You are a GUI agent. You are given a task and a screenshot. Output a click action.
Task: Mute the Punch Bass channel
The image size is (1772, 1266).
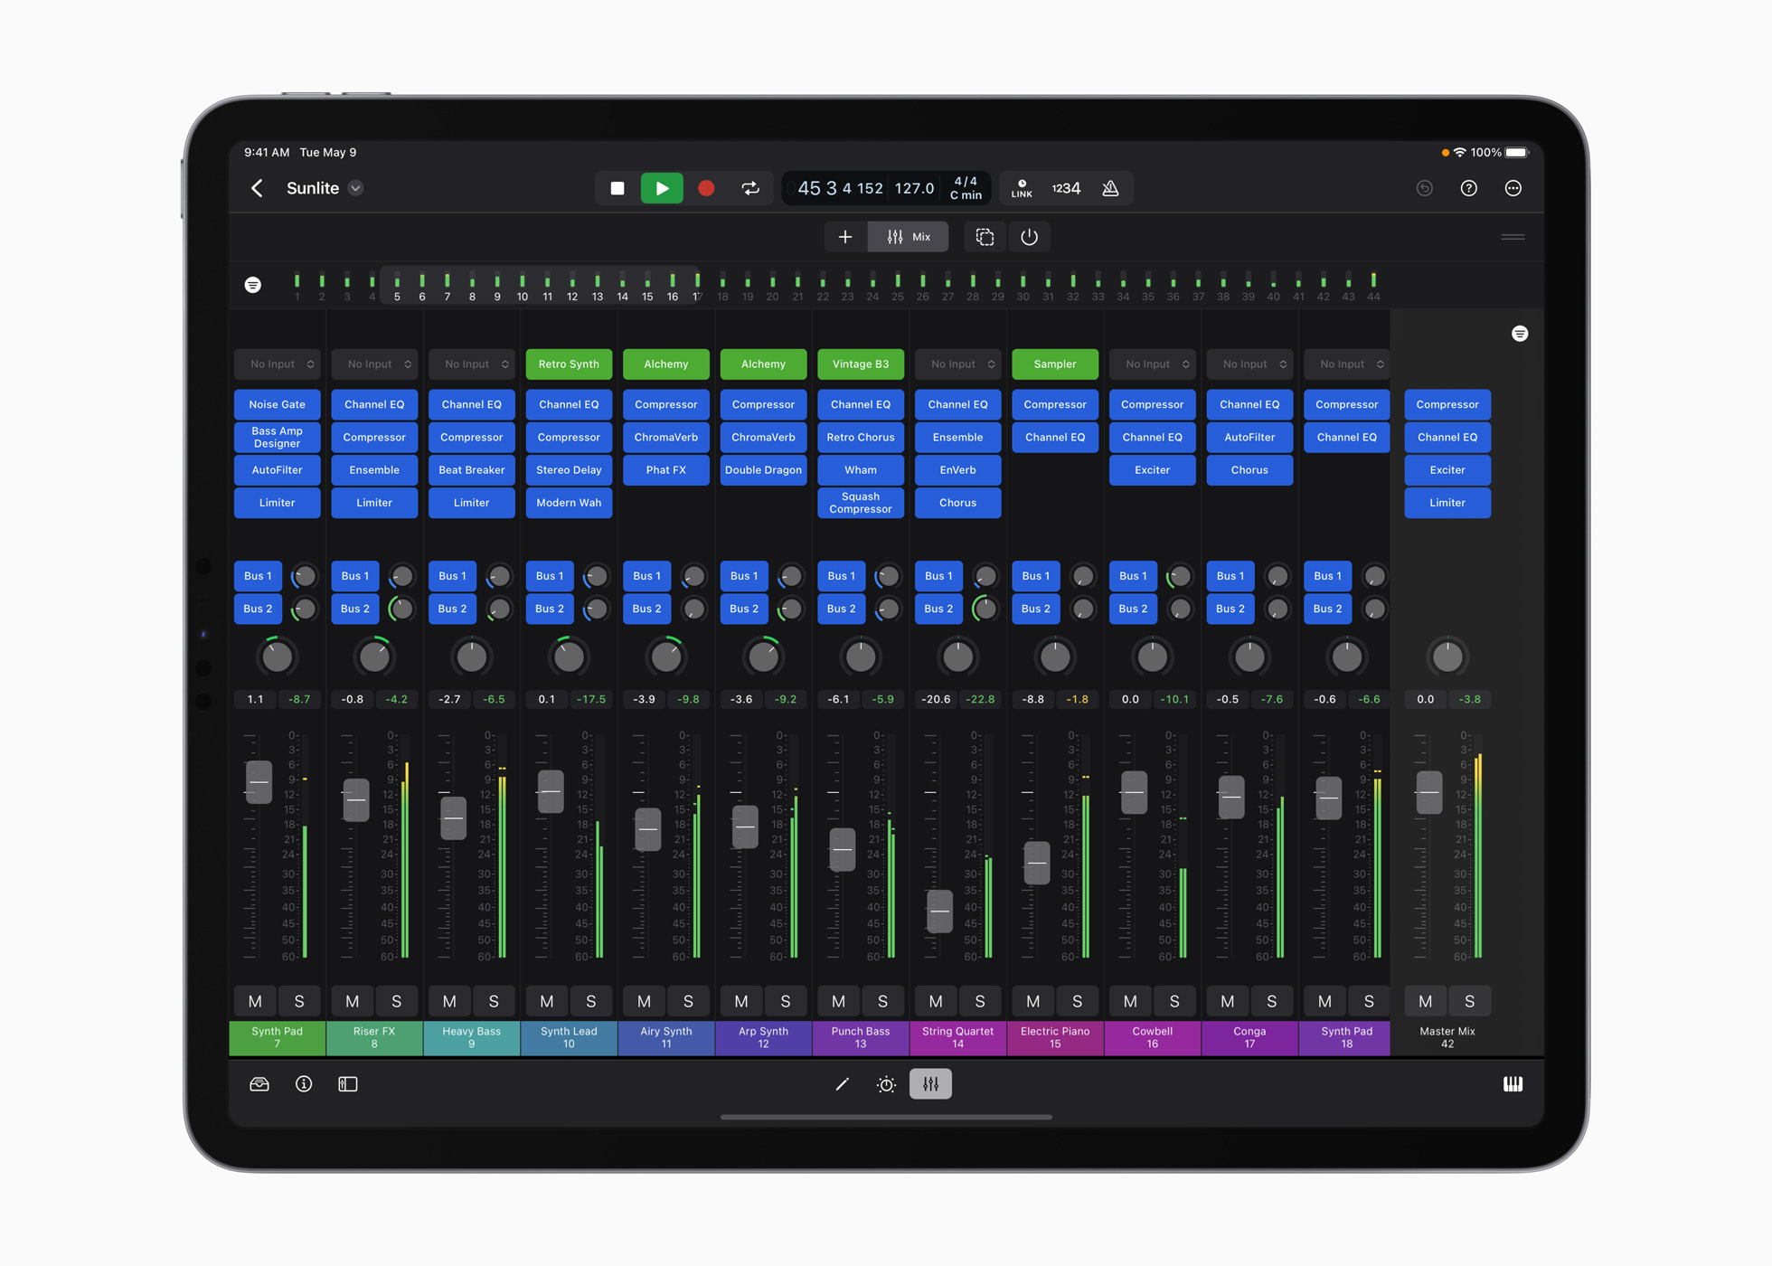[838, 1001]
